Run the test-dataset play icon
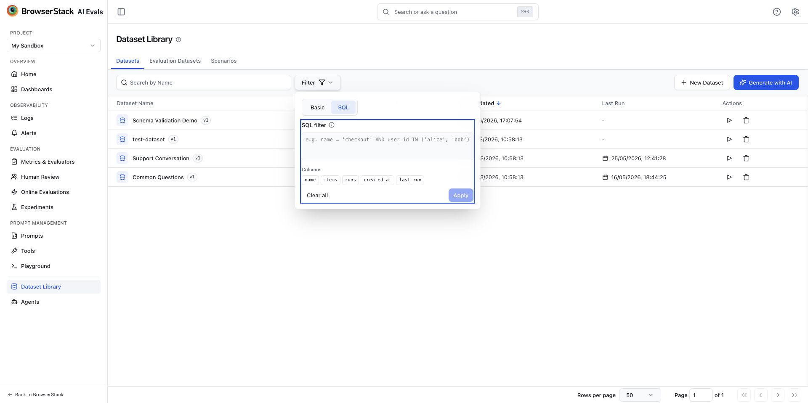This screenshot has width=808, height=403. click(729, 139)
